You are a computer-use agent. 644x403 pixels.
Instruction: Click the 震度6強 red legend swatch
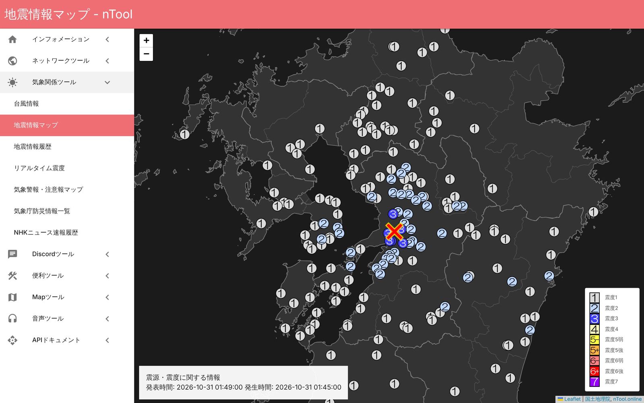click(x=594, y=371)
